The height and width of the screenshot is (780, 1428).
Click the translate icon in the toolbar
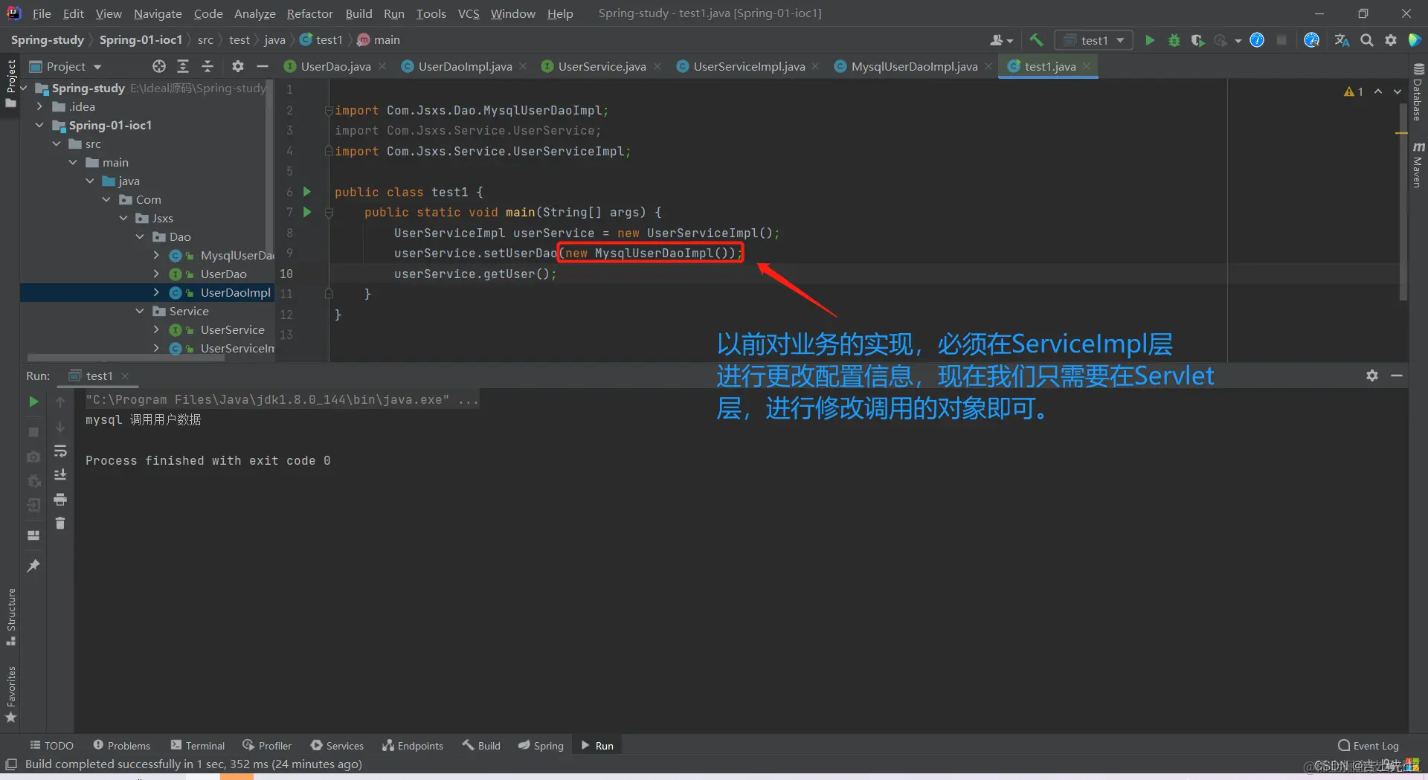click(1342, 40)
